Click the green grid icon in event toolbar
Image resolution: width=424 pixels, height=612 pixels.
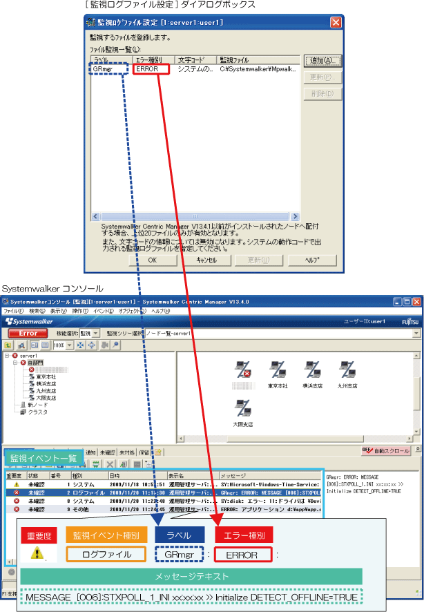(x=96, y=464)
